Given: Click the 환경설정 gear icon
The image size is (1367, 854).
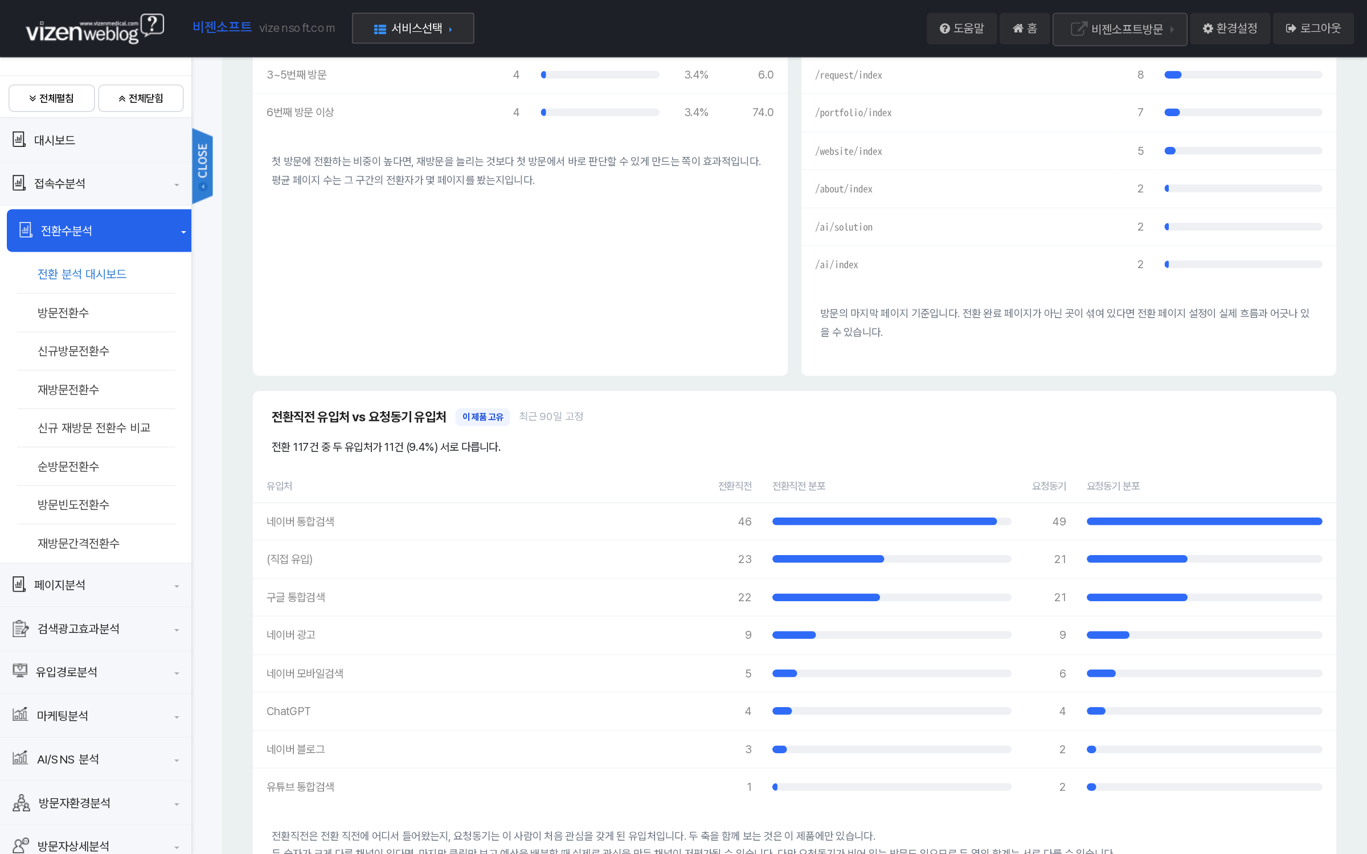Looking at the screenshot, I should 1208,28.
